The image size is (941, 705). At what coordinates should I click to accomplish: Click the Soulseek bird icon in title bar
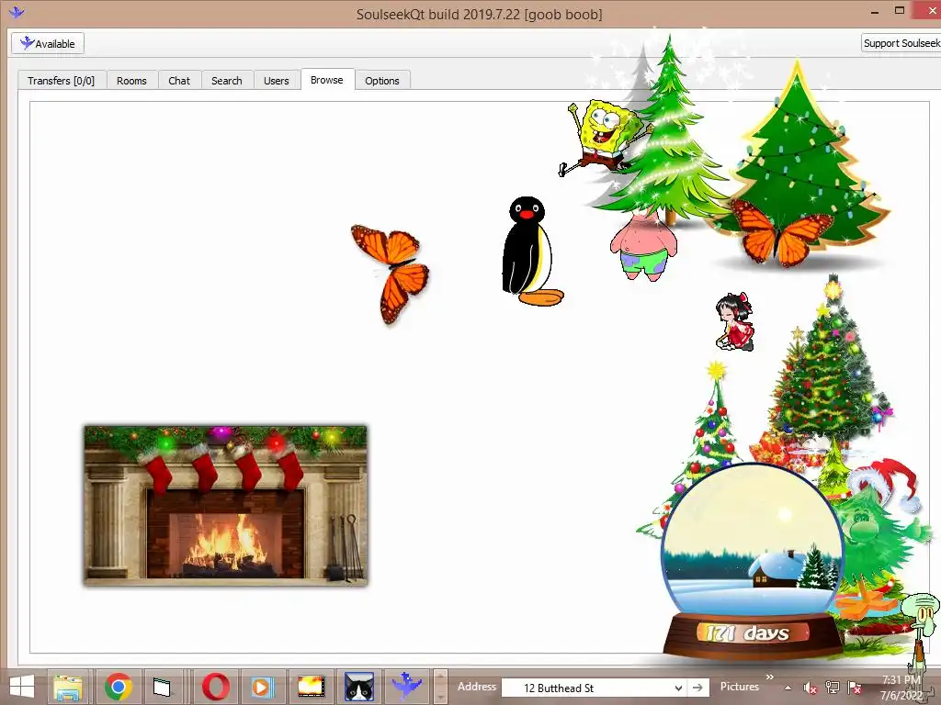point(17,12)
